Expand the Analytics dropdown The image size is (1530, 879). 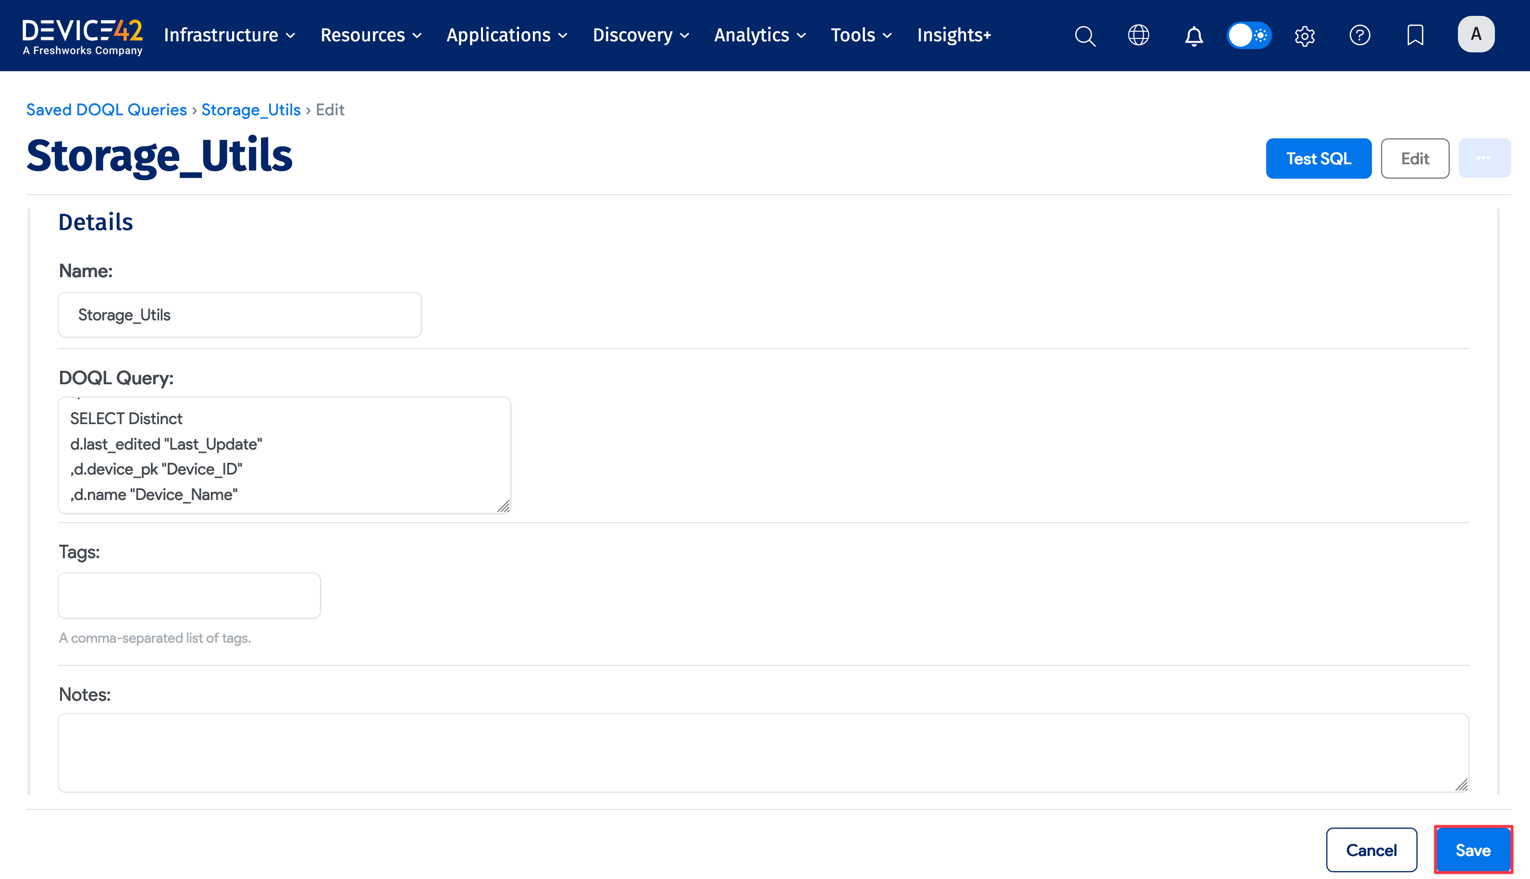[759, 35]
